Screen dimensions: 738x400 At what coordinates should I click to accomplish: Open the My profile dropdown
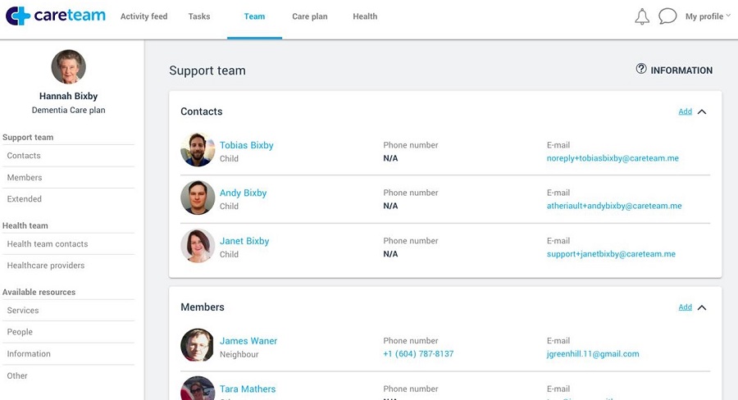(x=708, y=16)
